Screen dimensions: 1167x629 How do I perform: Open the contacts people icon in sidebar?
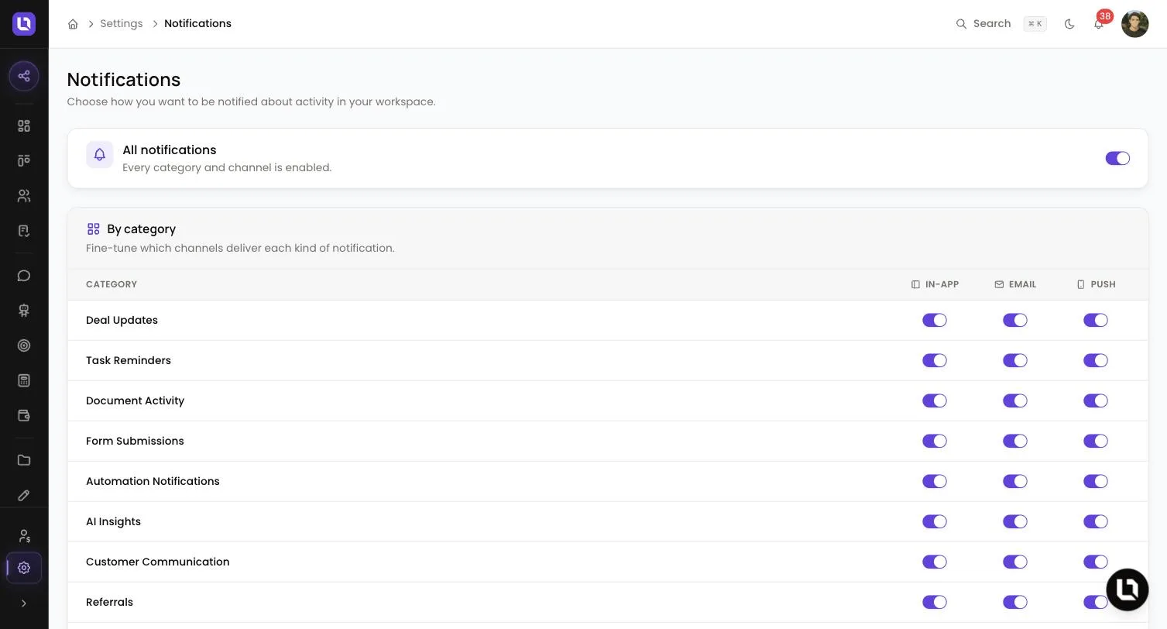(24, 196)
